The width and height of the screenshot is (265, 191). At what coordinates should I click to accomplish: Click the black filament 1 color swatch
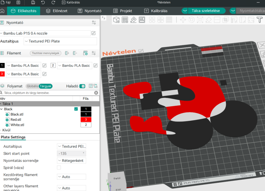pos(2,65)
